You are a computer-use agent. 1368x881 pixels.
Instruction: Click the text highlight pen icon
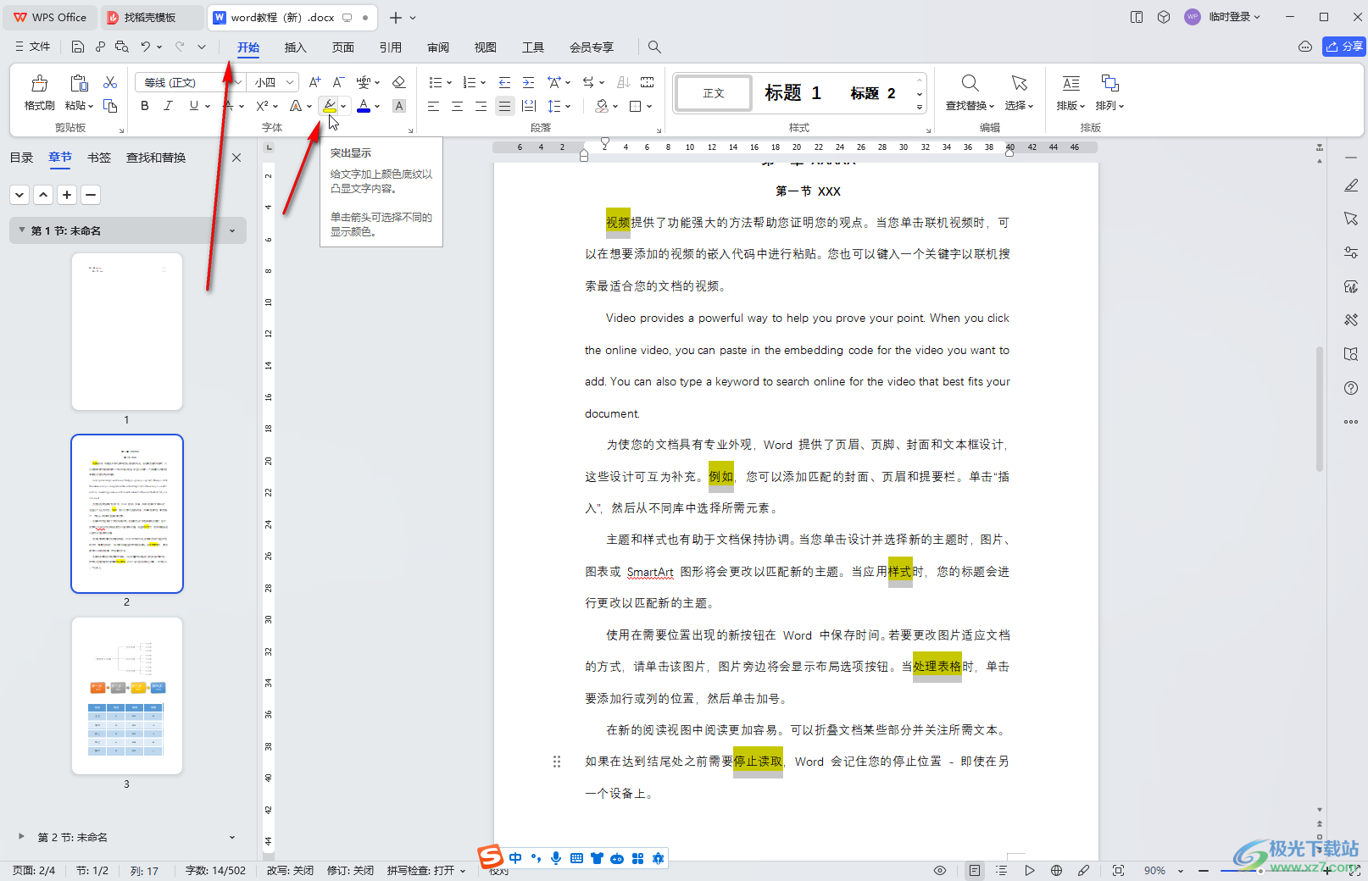(x=330, y=106)
